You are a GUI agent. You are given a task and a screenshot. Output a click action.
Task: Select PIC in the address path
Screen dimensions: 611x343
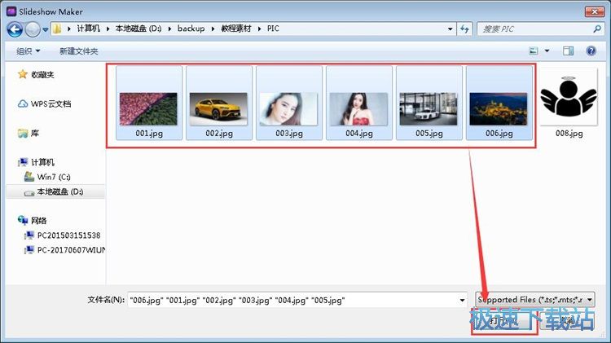pyautogui.click(x=273, y=29)
